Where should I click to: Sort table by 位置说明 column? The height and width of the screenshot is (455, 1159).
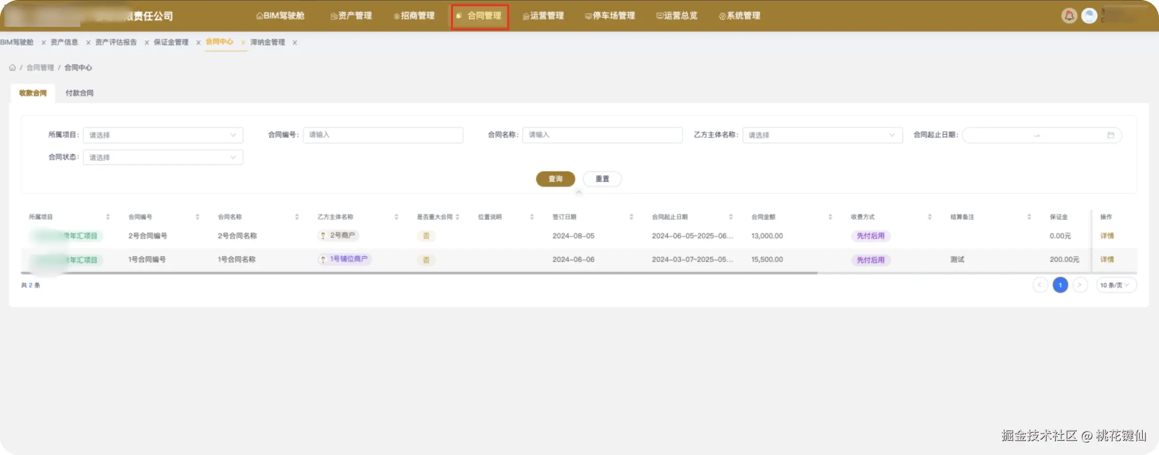pos(532,217)
